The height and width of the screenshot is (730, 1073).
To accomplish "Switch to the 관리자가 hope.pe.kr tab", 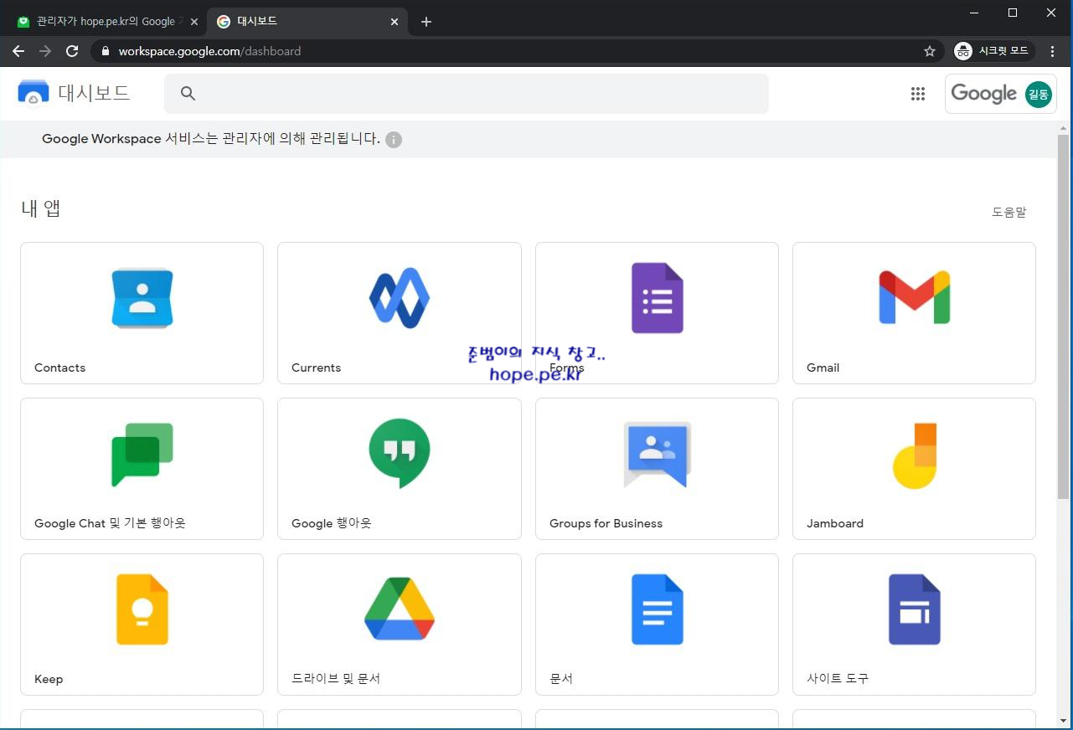I will [105, 22].
